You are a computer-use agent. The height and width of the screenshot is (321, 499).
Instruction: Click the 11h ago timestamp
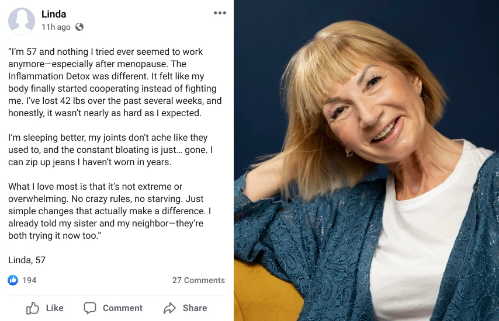[x=56, y=27]
